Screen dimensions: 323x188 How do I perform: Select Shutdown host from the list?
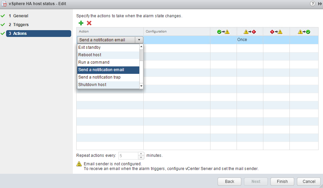pyautogui.click(x=92, y=85)
